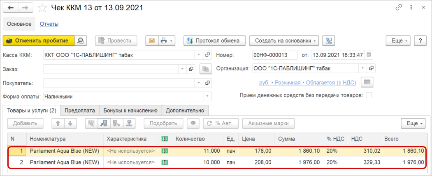Image resolution: width=432 pixels, height=176 pixels.
Task: Select the Товары и услуги (2) tab
Action: coord(32,111)
